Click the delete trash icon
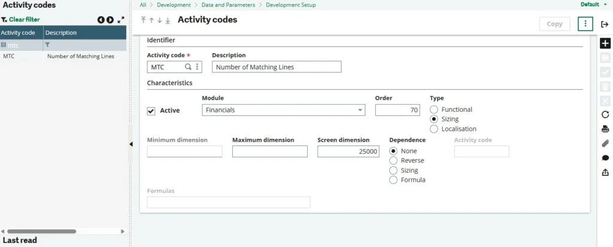613x247 pixels. (x=605, y=87)
